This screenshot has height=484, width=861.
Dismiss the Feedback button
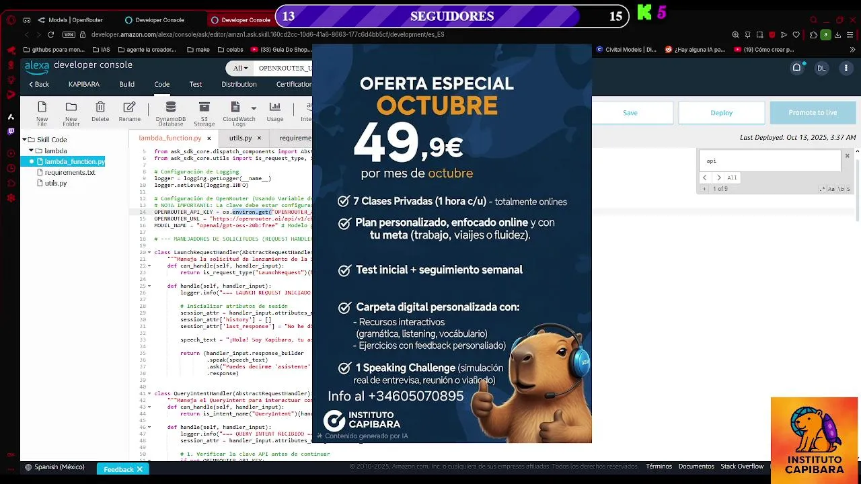click(x=140, y=469)
